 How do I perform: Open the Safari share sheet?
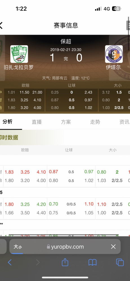tap(65, 262)
